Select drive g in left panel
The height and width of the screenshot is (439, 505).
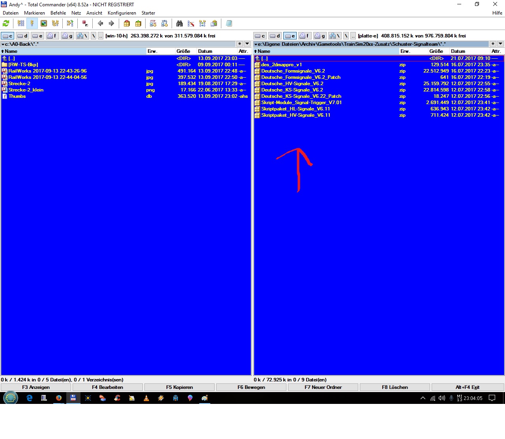click(x=67, y=36)
